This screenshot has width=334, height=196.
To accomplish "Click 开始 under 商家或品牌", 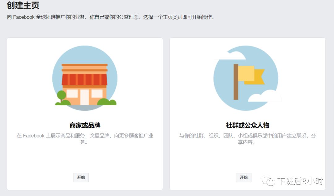I will click(81, 177).
